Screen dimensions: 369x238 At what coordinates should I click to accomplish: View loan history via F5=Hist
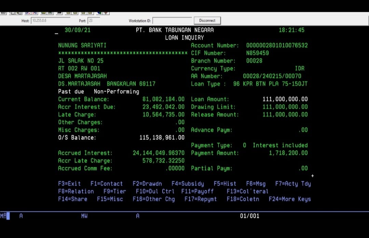pyautogui.click(x=225, y=184)
